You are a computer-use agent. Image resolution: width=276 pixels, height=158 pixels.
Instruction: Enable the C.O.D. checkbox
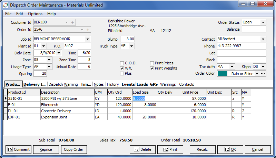tap(122, 63)
